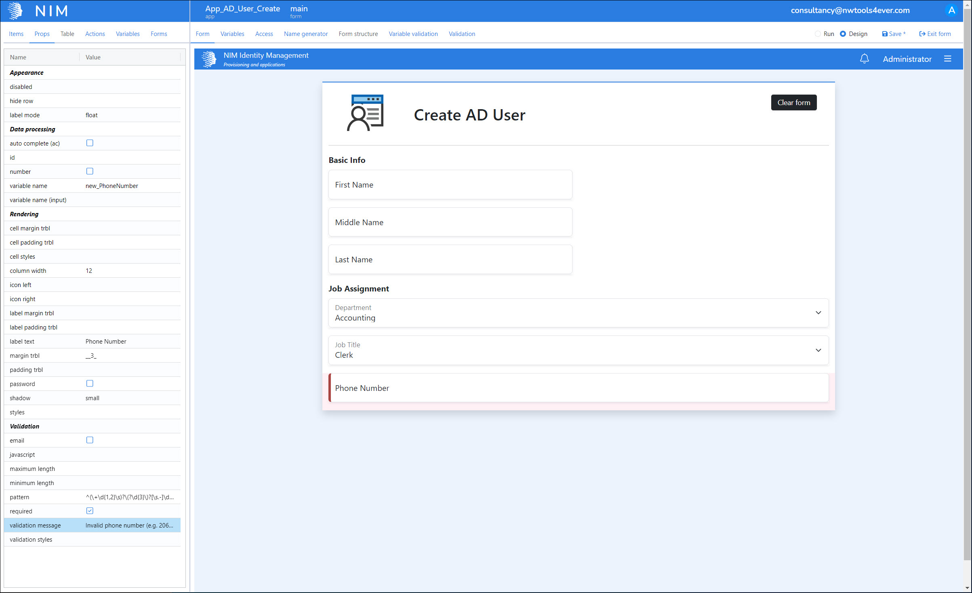This screenshot has width=972, height=593.
Task: Check the password checkbox
Action: [x=90, y=384]
